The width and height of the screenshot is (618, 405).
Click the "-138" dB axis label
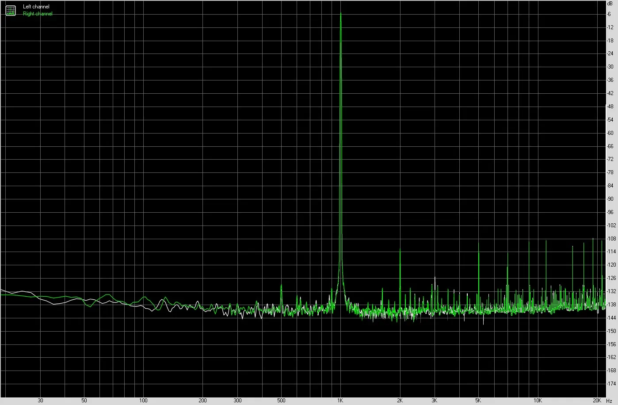click(611, 305)
